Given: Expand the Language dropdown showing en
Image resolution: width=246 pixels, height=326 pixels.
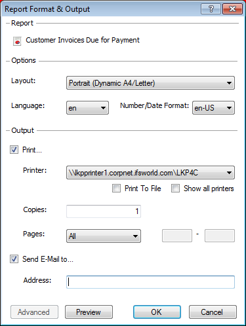Looking at the screenshot, I should point(87,108).
